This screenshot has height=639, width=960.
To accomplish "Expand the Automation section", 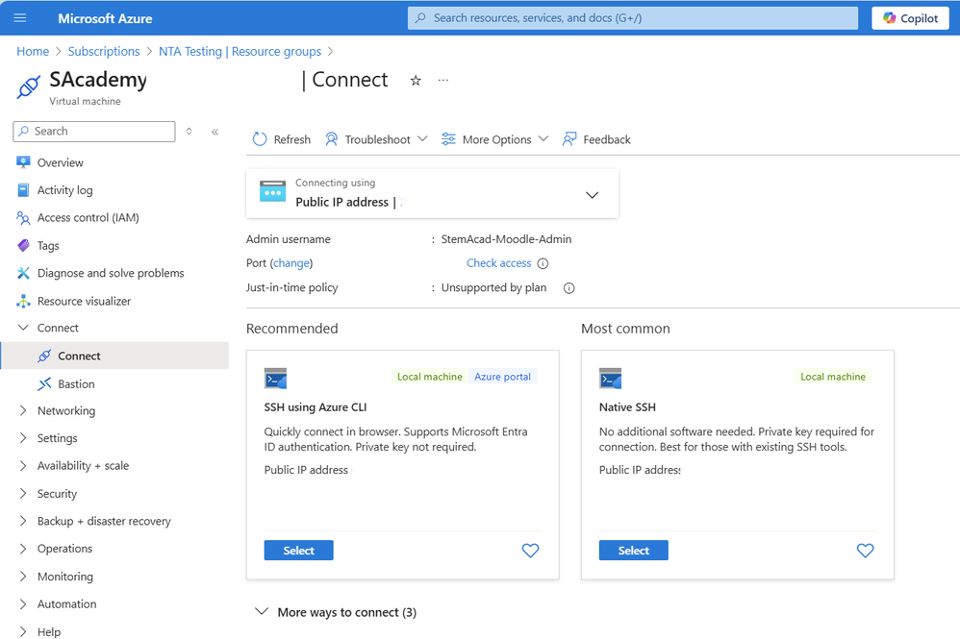I will point(23,604).
